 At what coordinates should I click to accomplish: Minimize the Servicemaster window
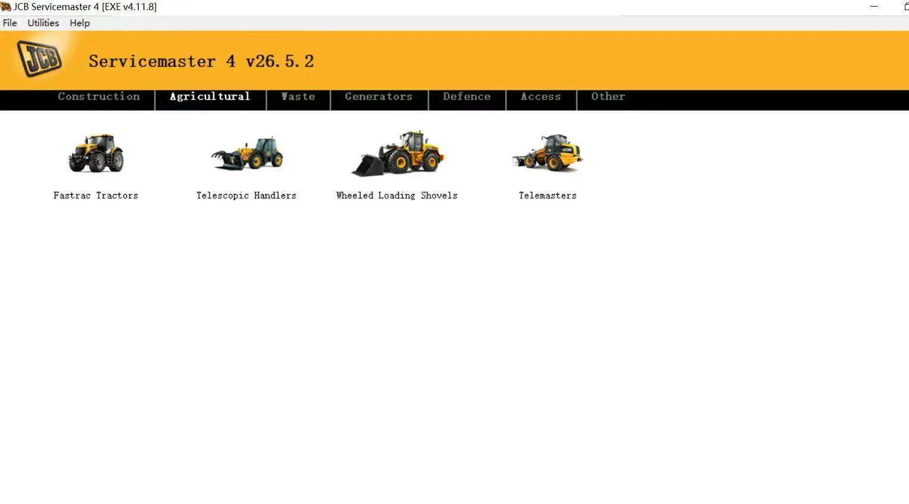coord(874,7)
